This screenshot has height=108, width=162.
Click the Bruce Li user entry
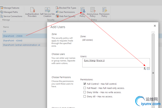[x=100, y=60]
